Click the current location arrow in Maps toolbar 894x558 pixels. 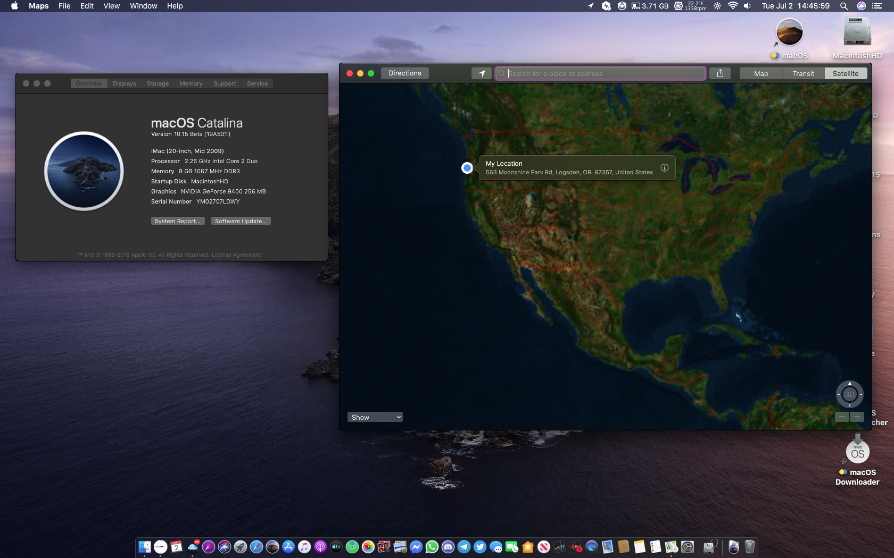point(481,73)
